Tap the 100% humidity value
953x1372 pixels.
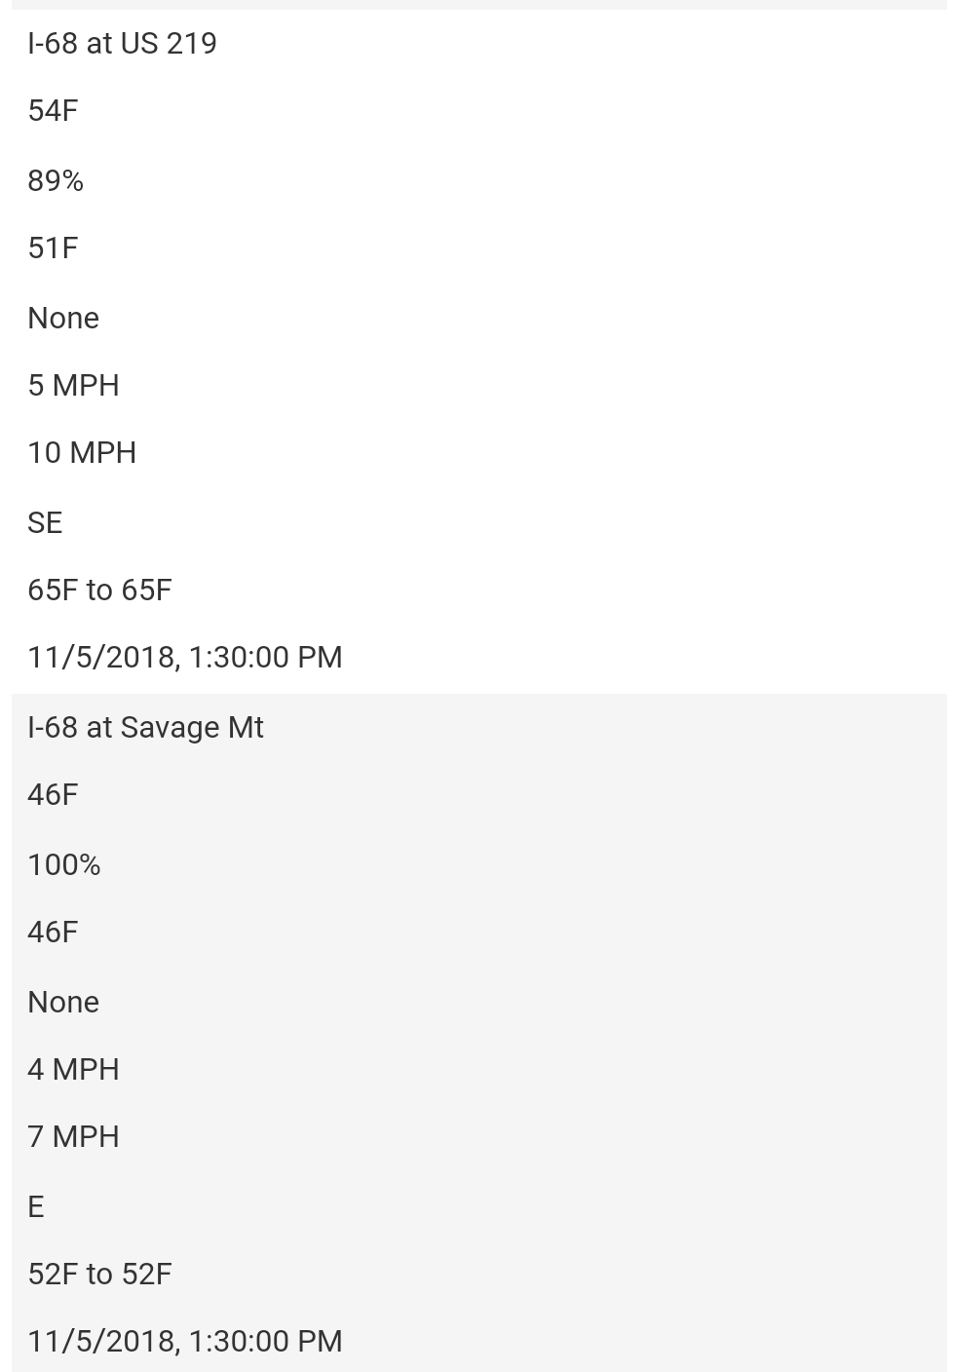(64, 864)
